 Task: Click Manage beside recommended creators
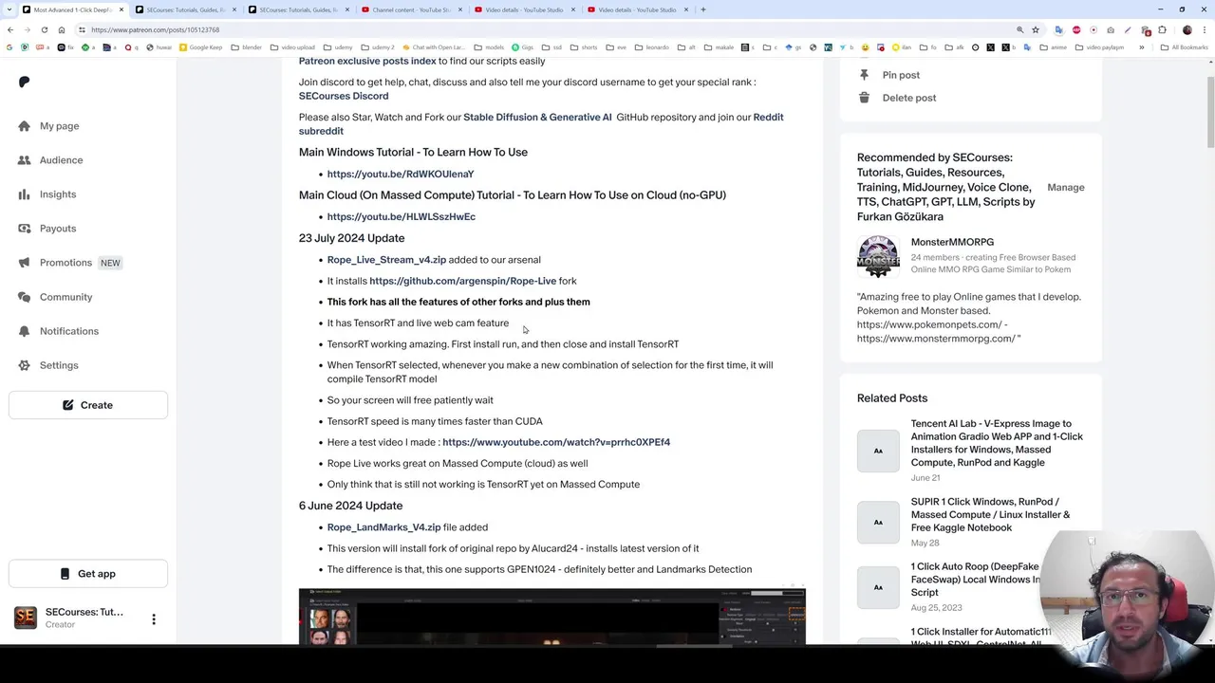point(1065,187)
